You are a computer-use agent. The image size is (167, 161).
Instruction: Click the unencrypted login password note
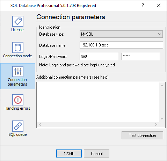pos(77,65)
